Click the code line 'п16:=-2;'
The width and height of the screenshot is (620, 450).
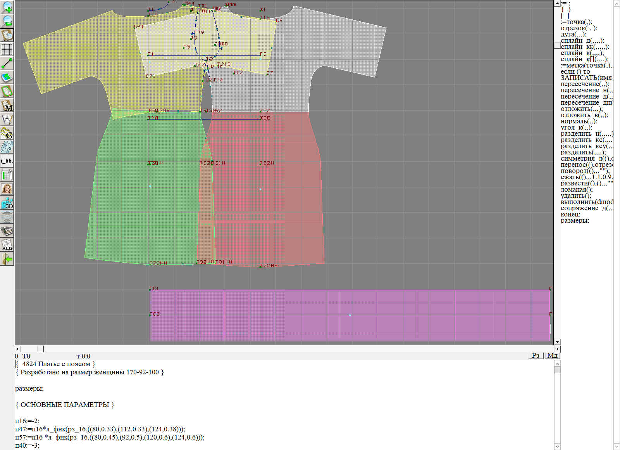[x=27, y=421]
